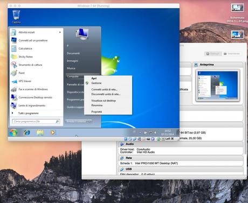This screenshot has height=203, width=248.
Task: Click the Anteprima VM preview thumbnail
Action: 217,86
